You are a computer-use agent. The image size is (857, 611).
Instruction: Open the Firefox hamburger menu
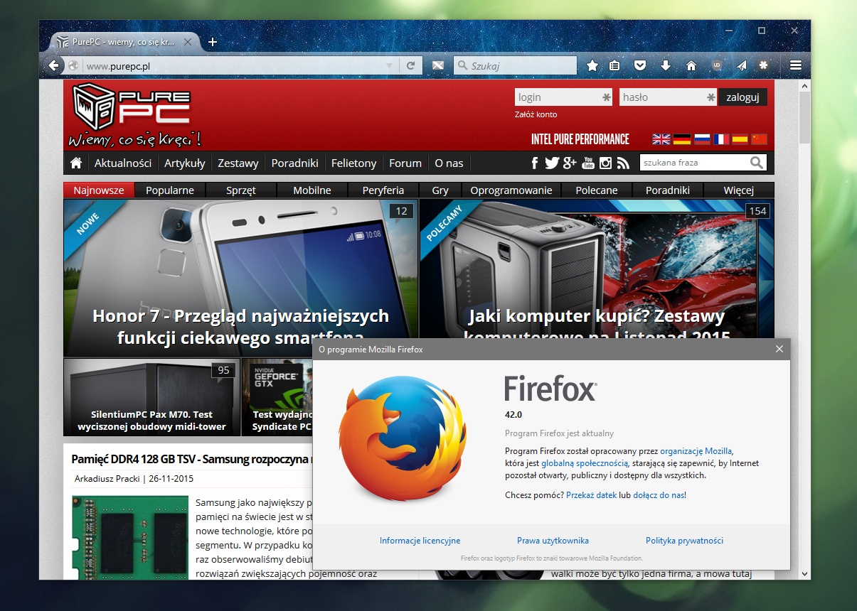[x=796, y=65]
